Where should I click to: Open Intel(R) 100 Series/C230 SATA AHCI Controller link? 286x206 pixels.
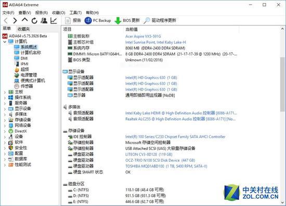point(175,137)
